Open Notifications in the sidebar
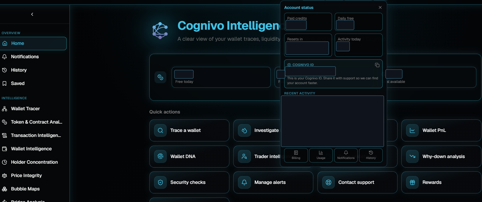Screen dimensions: 482x202 (x=33, y=57)
